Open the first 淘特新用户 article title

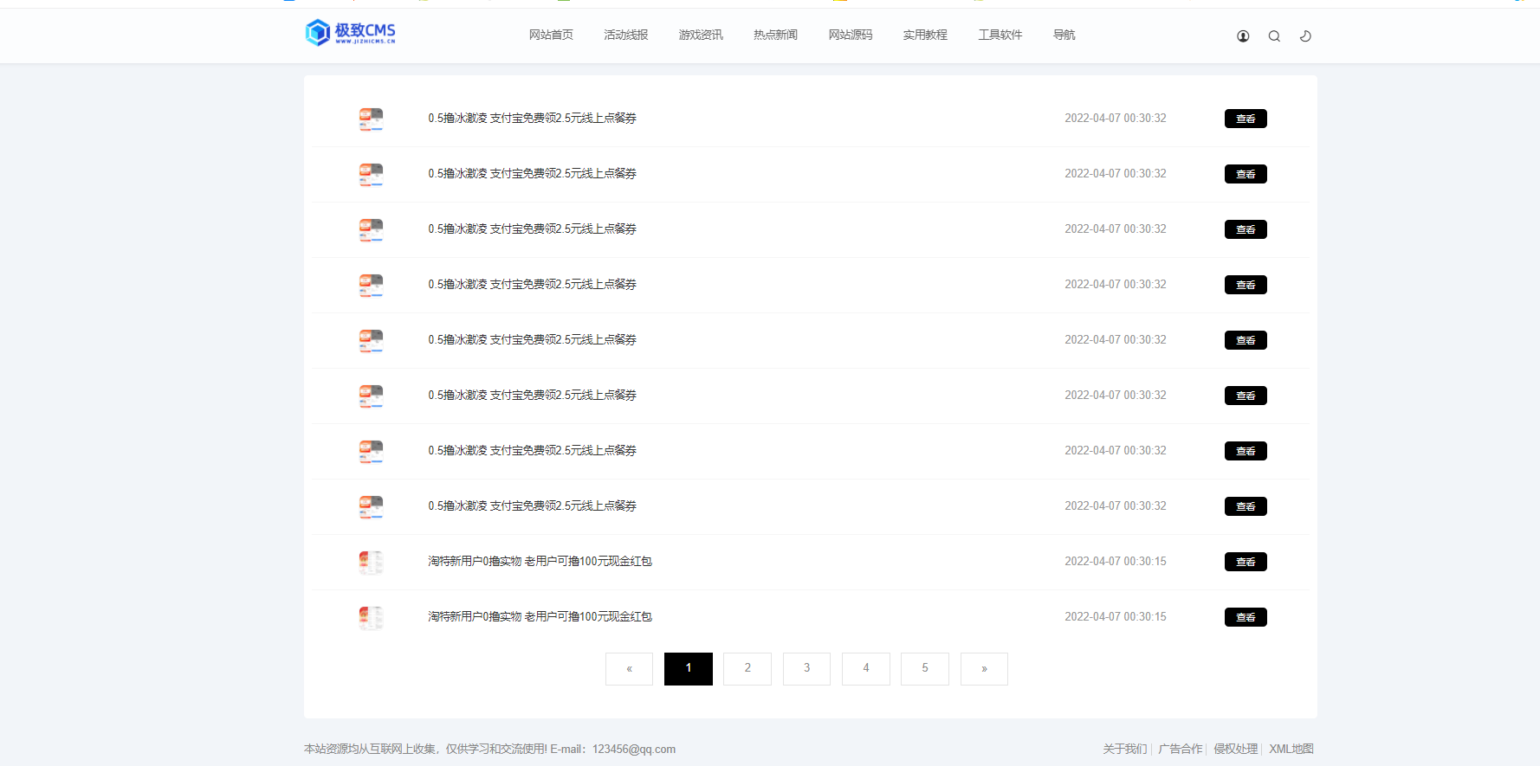[540, 562]
